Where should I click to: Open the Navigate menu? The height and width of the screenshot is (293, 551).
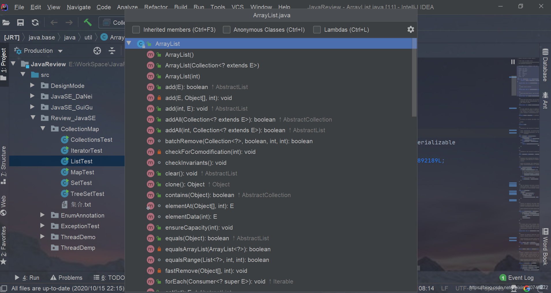[x=79, y=7]
